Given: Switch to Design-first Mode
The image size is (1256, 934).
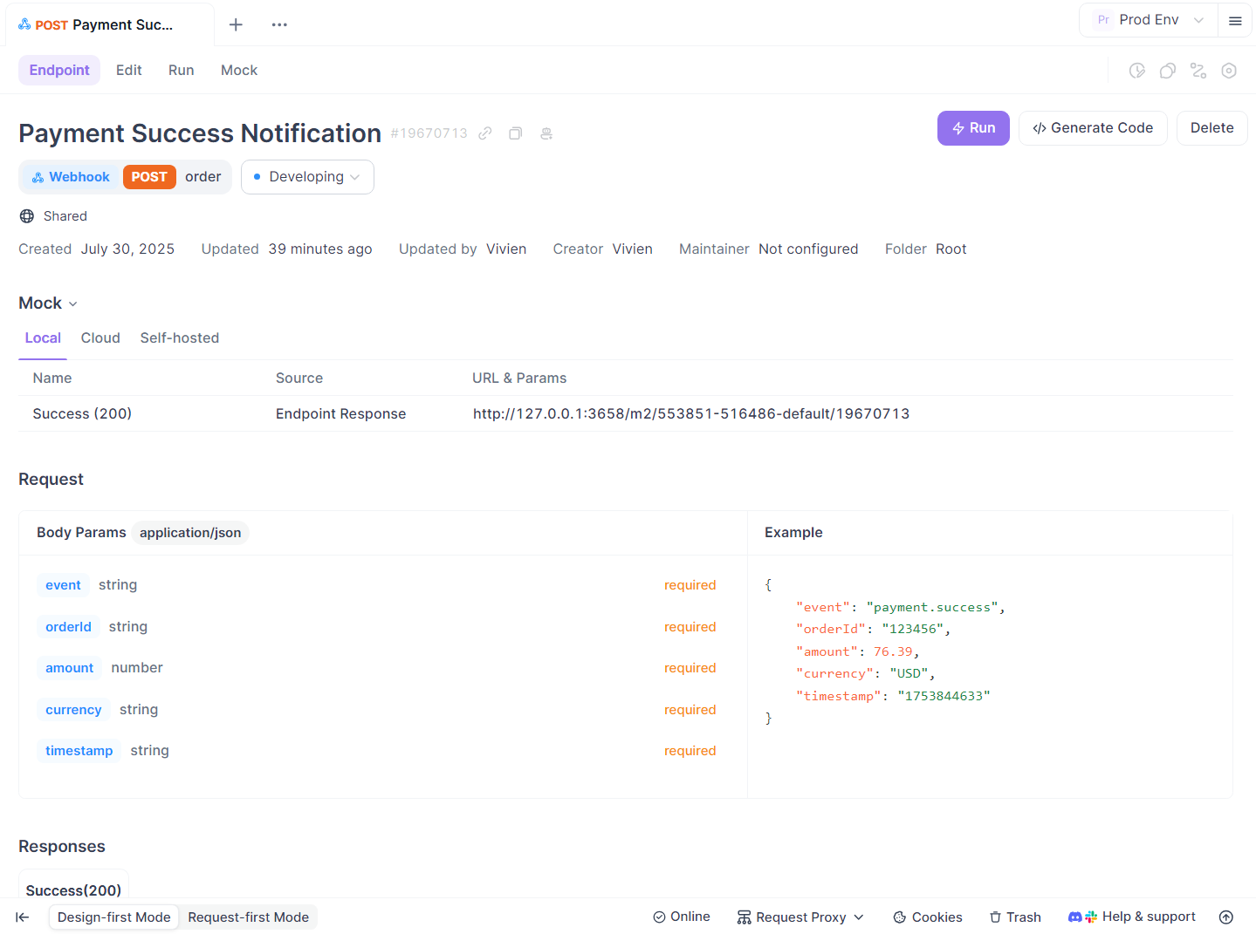Looking at the screenshot, I should coord(114,917).
